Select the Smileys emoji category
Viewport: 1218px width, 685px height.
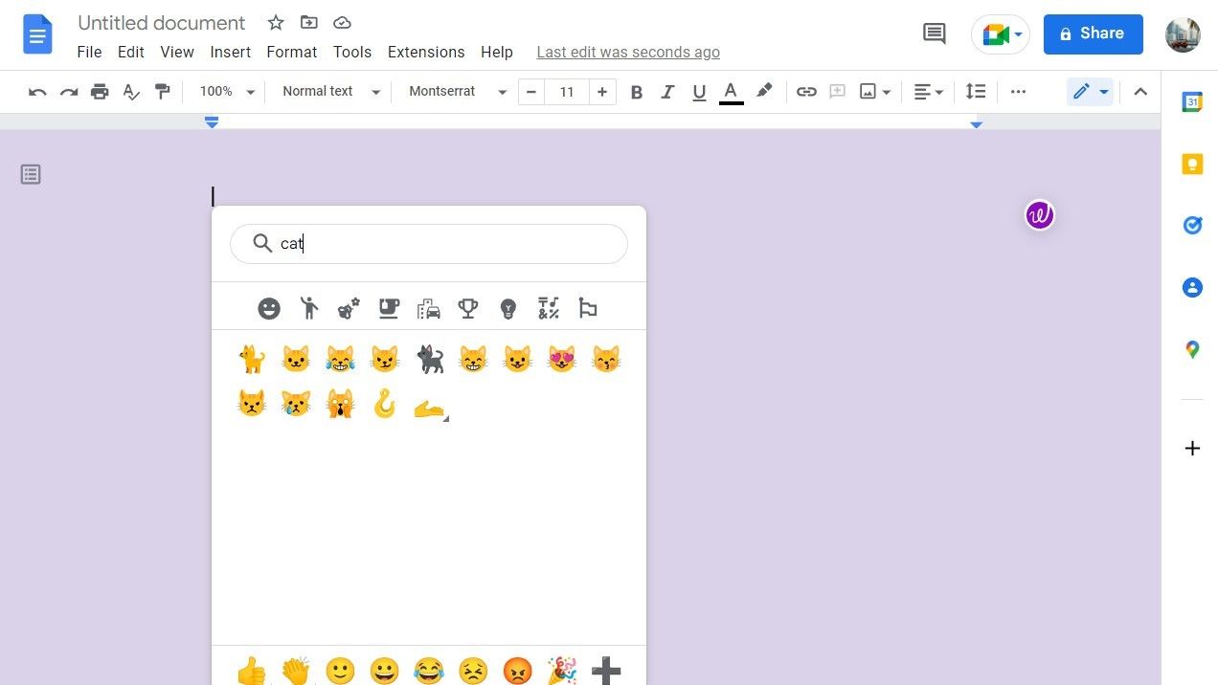point(269,308)
